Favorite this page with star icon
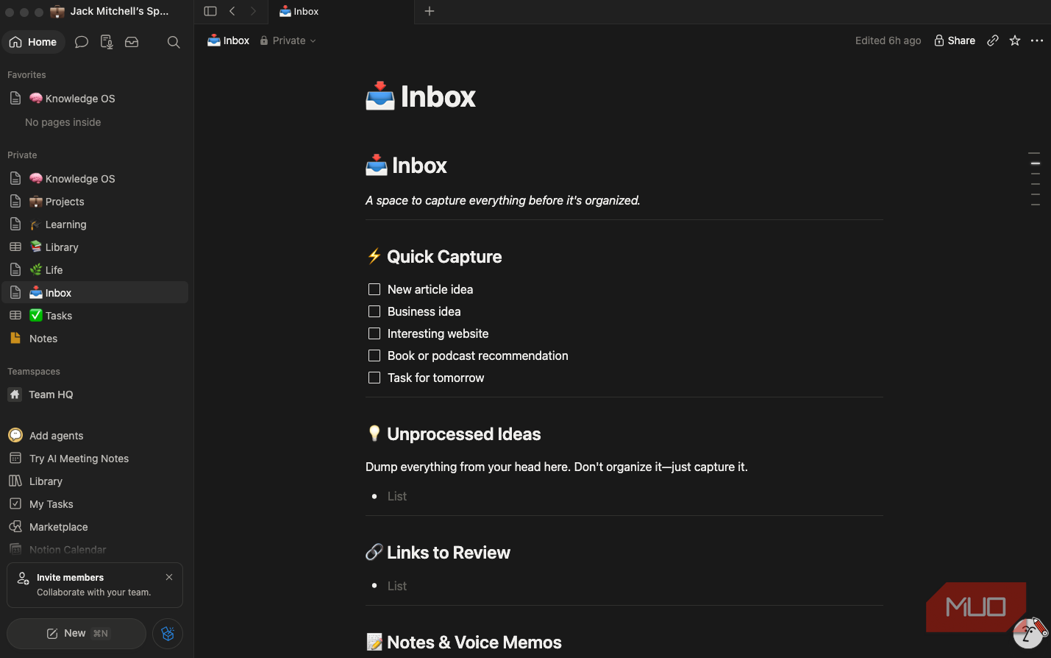 (1015, 40)
